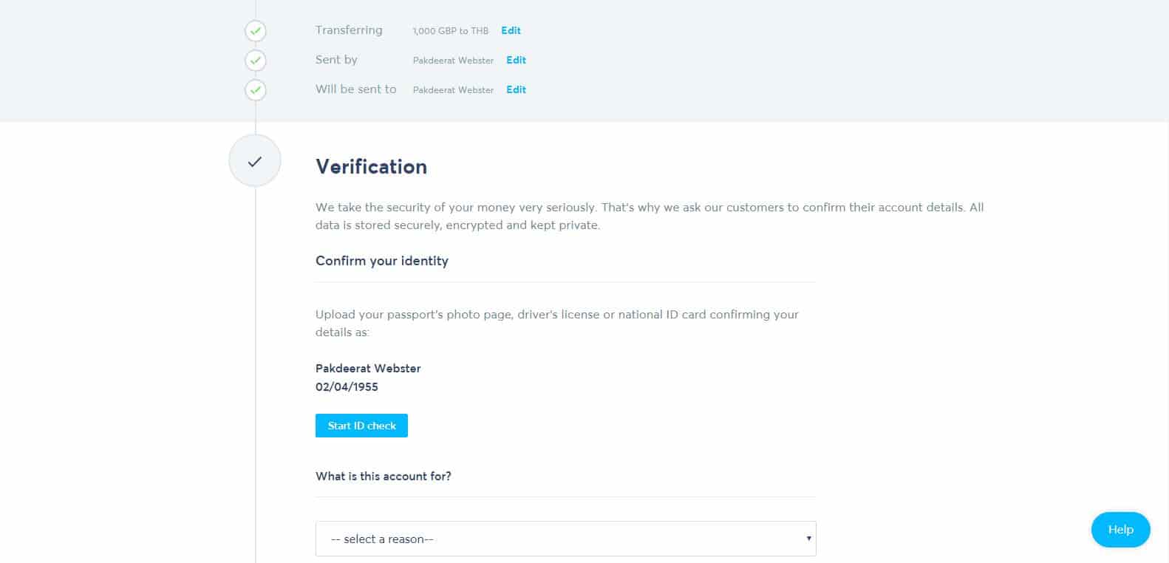Viewport: 1169px width, 563px height.
Task: Edit the Transferring amount details
Action: [x=511, y=30]
